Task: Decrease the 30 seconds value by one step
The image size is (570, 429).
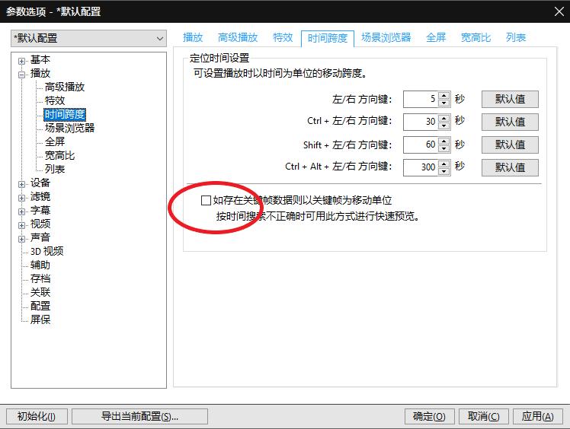Action: point(444,126)
